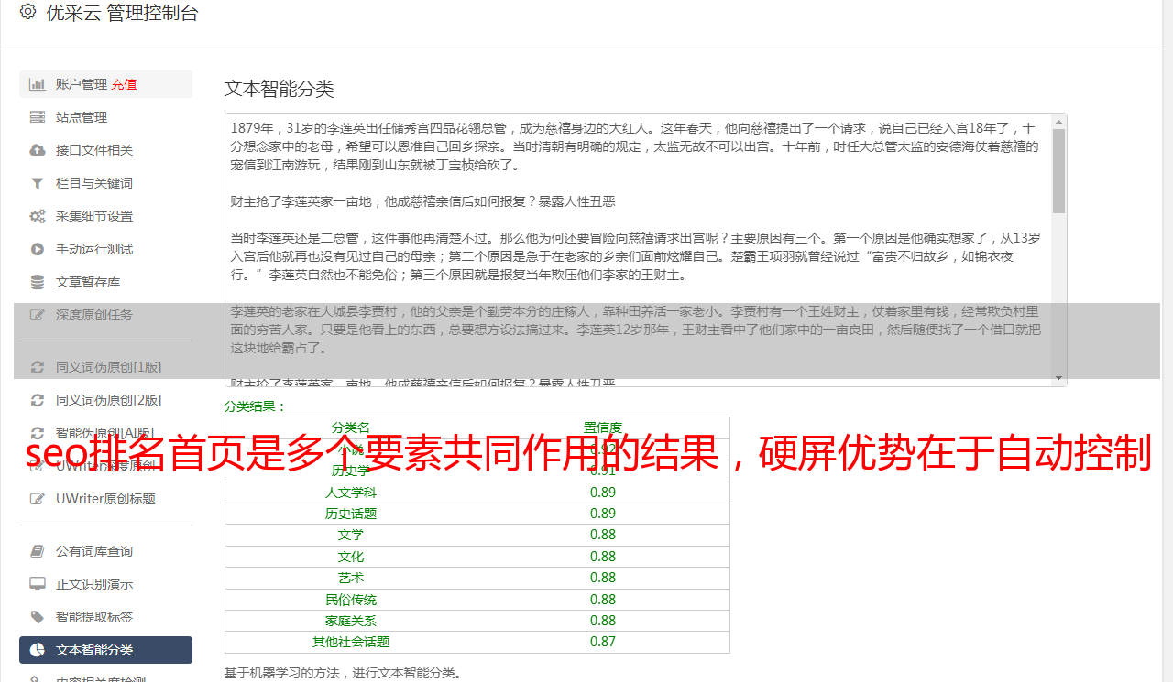Click the 置信度 column header
Image resolution: width=1173 pixels, height=682 pixels.
603,428
